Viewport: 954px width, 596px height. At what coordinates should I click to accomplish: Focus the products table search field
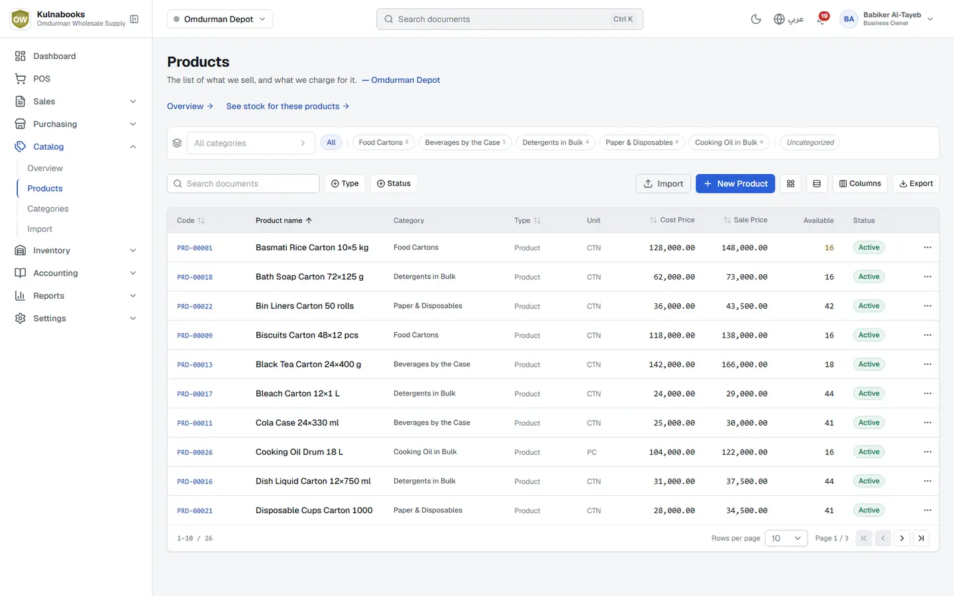[243, 183]
